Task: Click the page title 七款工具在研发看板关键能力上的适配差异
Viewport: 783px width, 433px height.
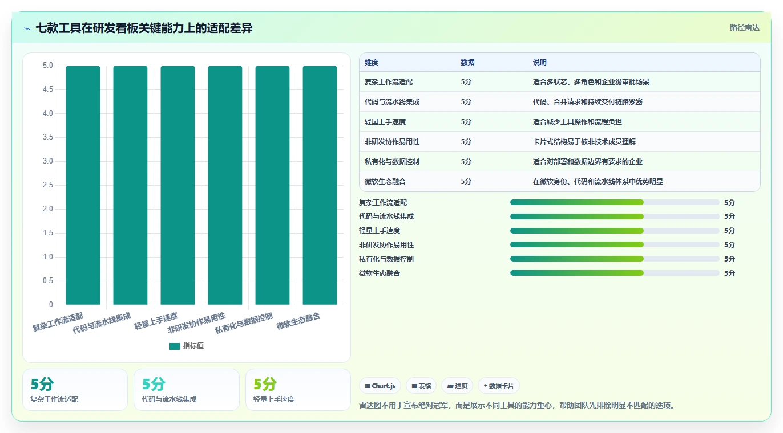Action: [144, 28]
